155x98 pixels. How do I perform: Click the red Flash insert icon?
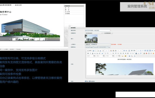146,53
